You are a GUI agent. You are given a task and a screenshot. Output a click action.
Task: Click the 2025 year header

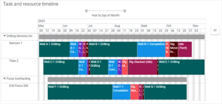(x=122, y=21)
